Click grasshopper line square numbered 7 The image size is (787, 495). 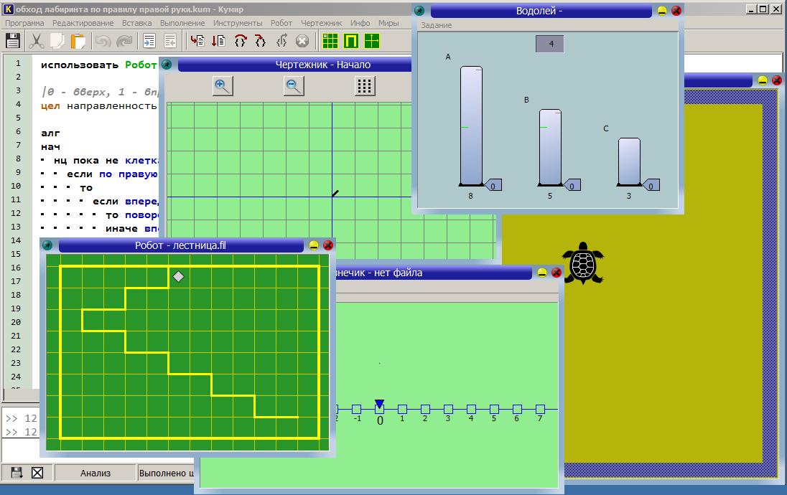pos(540,409)
